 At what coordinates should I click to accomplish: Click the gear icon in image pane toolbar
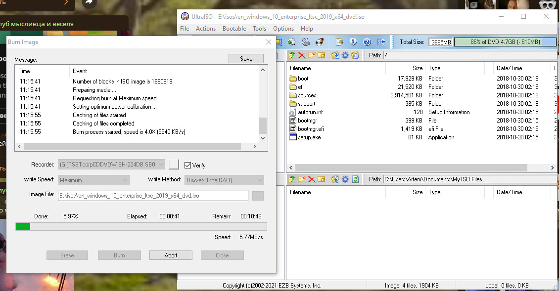(x=345, y=55)
